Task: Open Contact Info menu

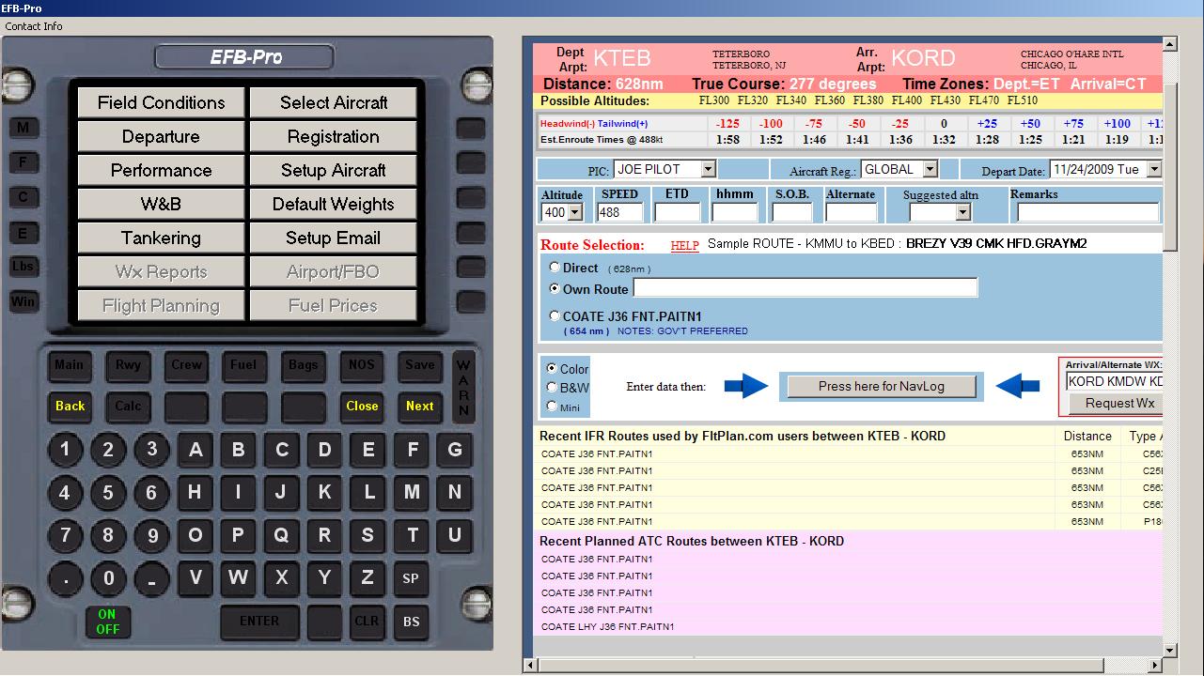Action: (x=34, y=26)
